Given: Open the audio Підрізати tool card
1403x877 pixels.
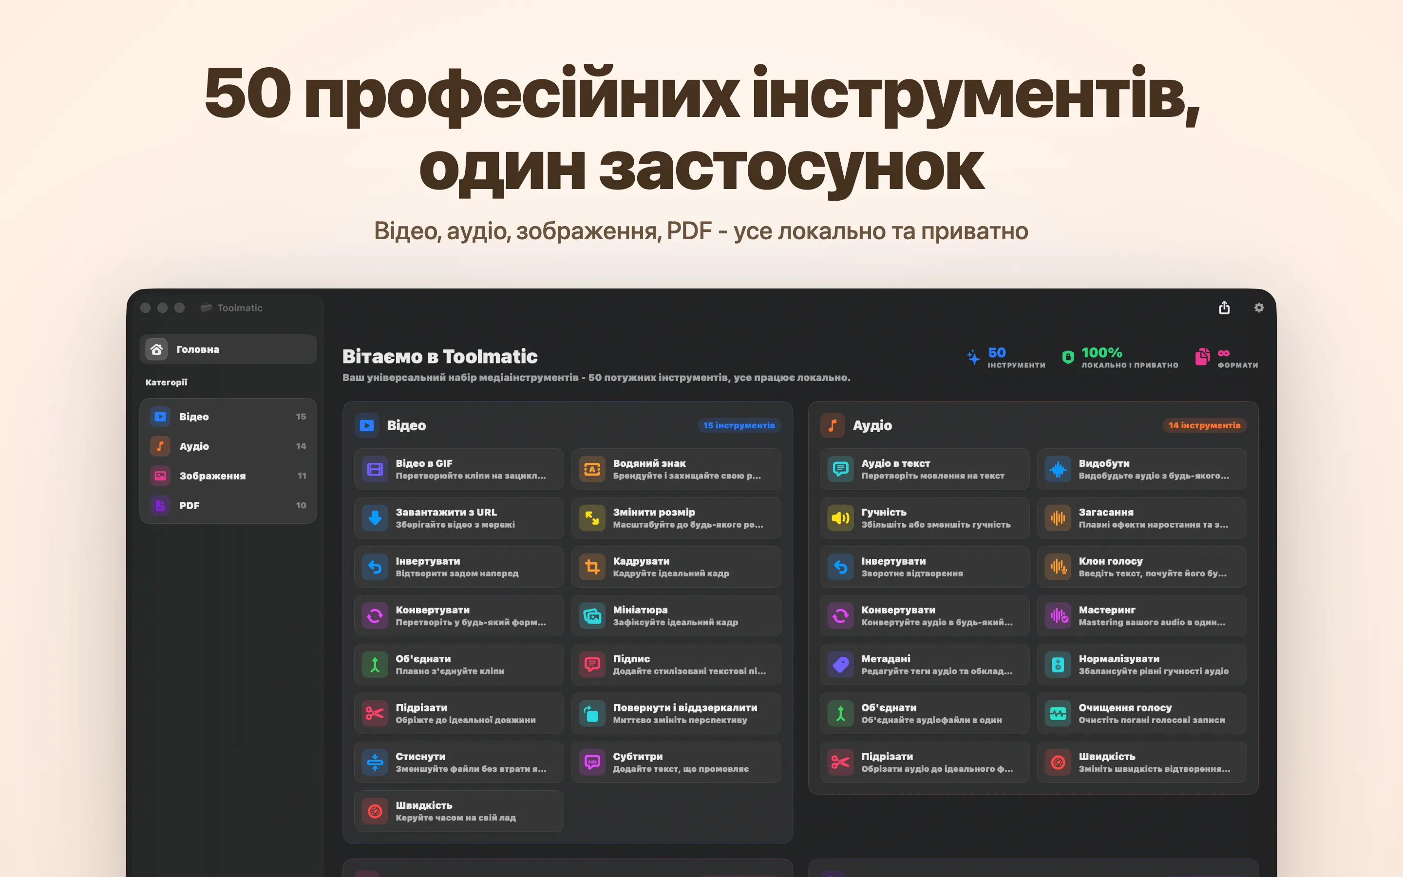Looking at the screenshot, I should pyautogui.click(x=924, y=762).
